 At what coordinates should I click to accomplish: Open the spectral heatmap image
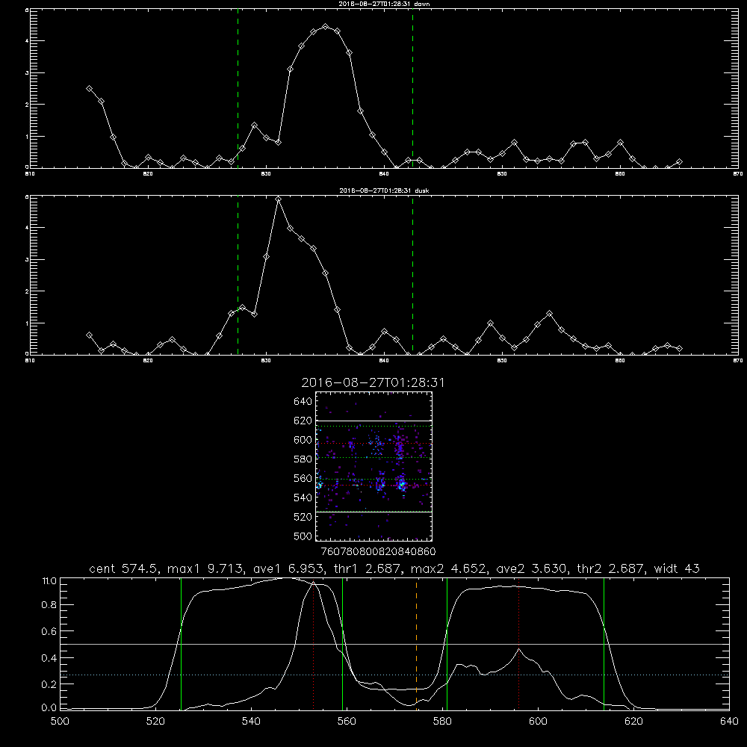click(x=374, y=466)
